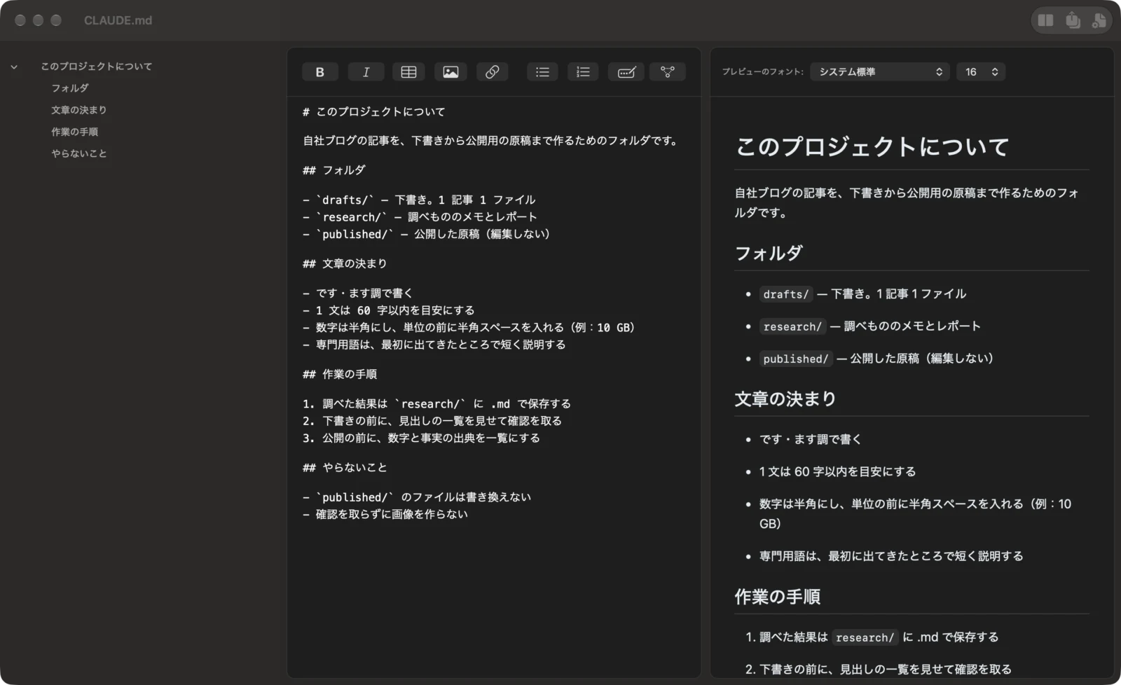Click the drafts/ code tag in preview
The width and height of the screenshot is (1121, 685).
point(785,294)
